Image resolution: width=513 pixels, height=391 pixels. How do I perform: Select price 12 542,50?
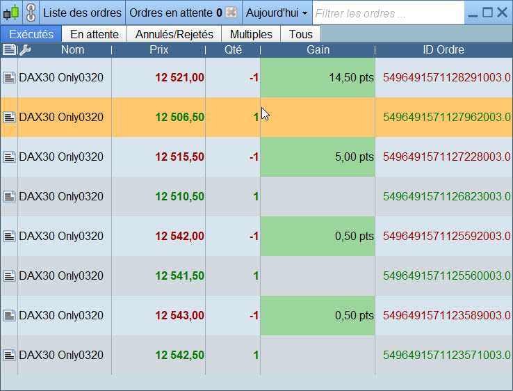pos(179,355)
